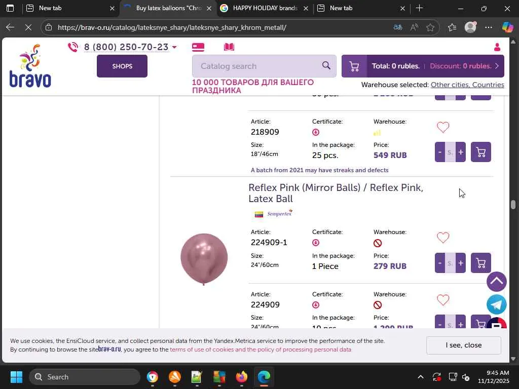This screenshot has width=519, height=389.
Task: Open Firefox from the taskbar
Action: coord(242,377)
